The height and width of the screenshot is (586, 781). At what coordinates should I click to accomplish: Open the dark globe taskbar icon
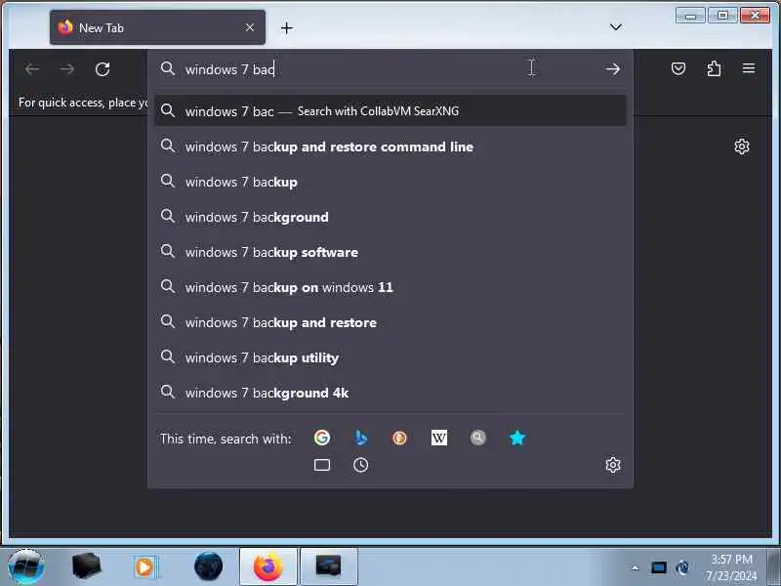pos(208,566)
